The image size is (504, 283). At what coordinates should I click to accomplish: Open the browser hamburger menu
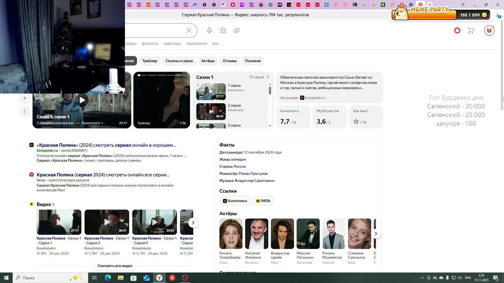463,5
